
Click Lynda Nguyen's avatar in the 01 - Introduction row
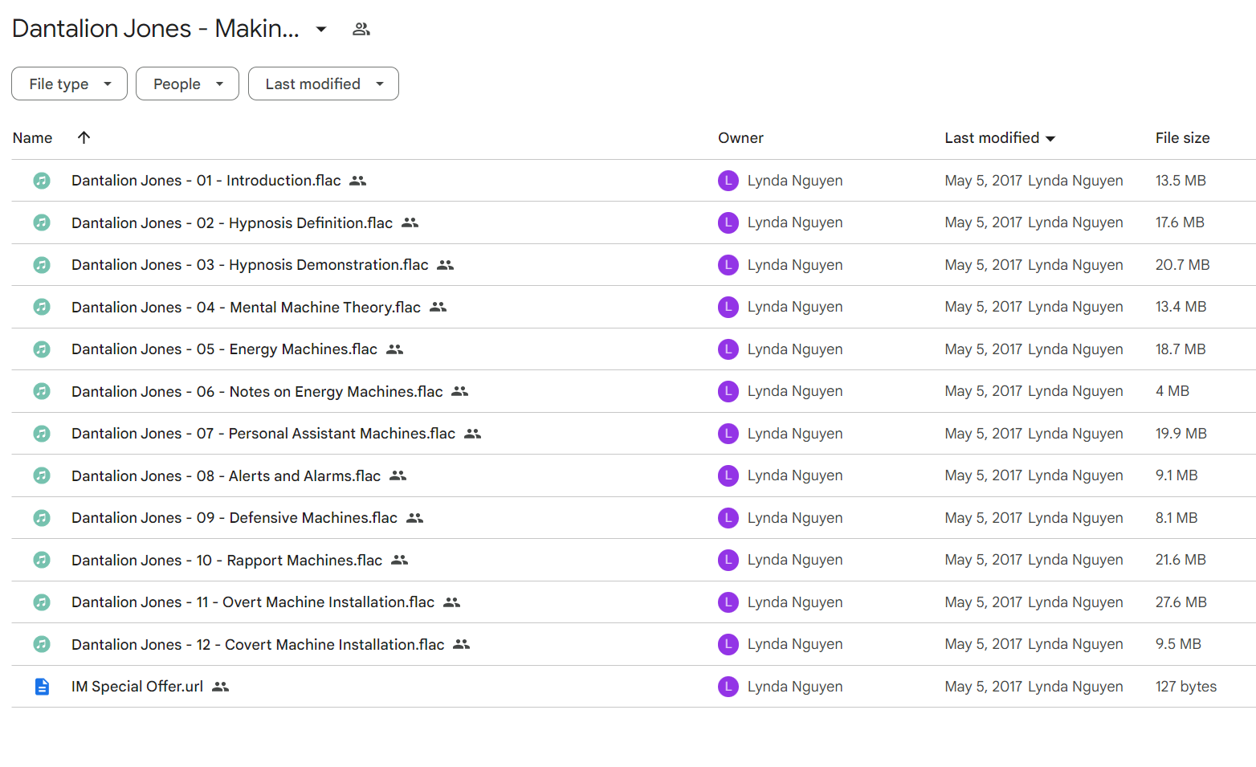(x=728, y=181)
